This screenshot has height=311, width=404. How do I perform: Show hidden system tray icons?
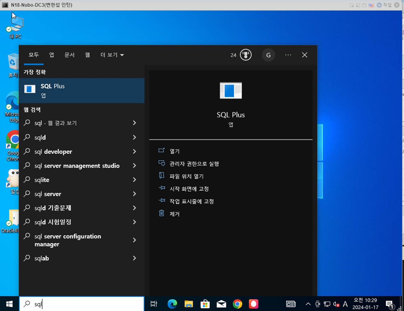(308, 304)
